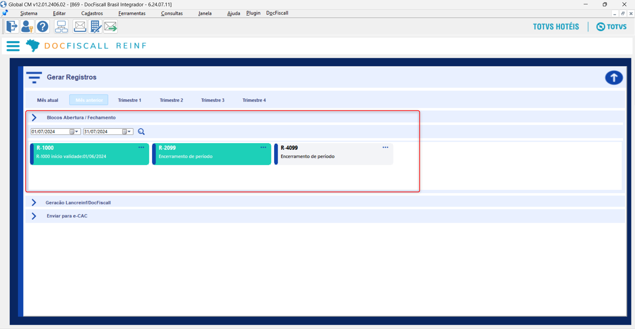Click the grid with pencil toolbar icon
This screenshot has width=635, height=329.
(95, 26)
